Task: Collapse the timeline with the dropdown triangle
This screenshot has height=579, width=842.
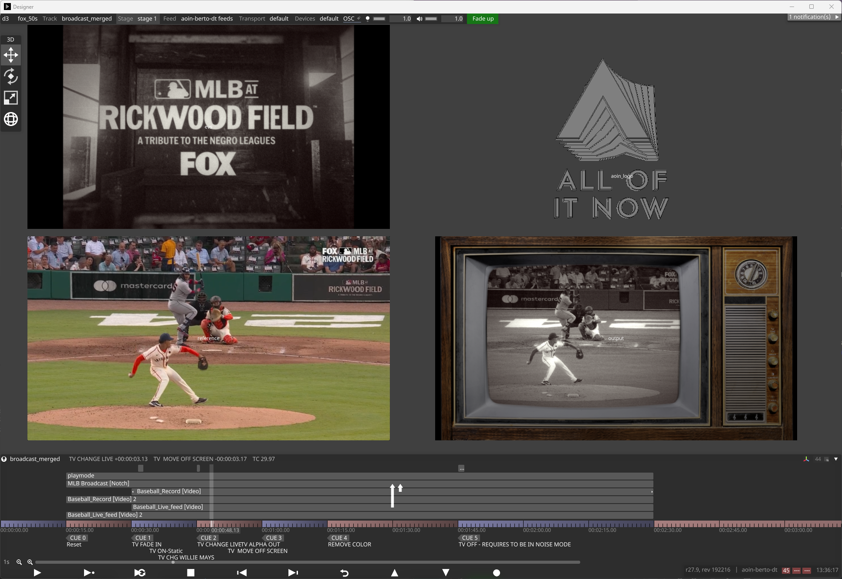Action: tap(836, 459)
